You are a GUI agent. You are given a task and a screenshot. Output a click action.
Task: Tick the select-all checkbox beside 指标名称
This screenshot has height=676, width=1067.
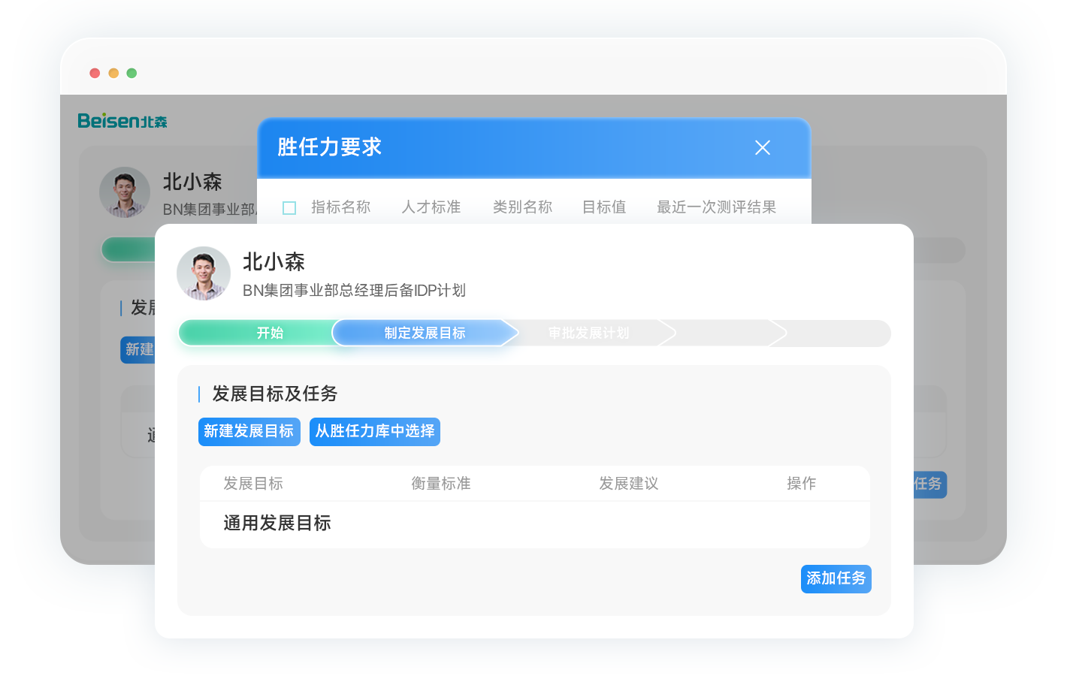[x=289, y=208]
